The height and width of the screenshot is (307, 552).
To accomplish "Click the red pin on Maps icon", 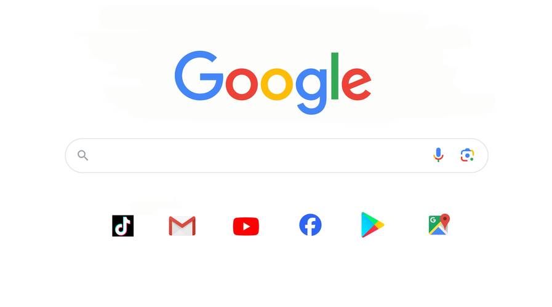I will click(x=445, y=221).
